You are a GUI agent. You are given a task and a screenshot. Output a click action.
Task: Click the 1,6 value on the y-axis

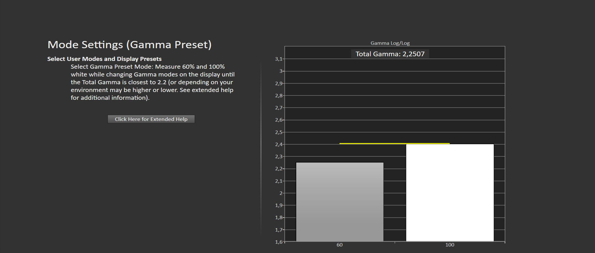point(278,242)
